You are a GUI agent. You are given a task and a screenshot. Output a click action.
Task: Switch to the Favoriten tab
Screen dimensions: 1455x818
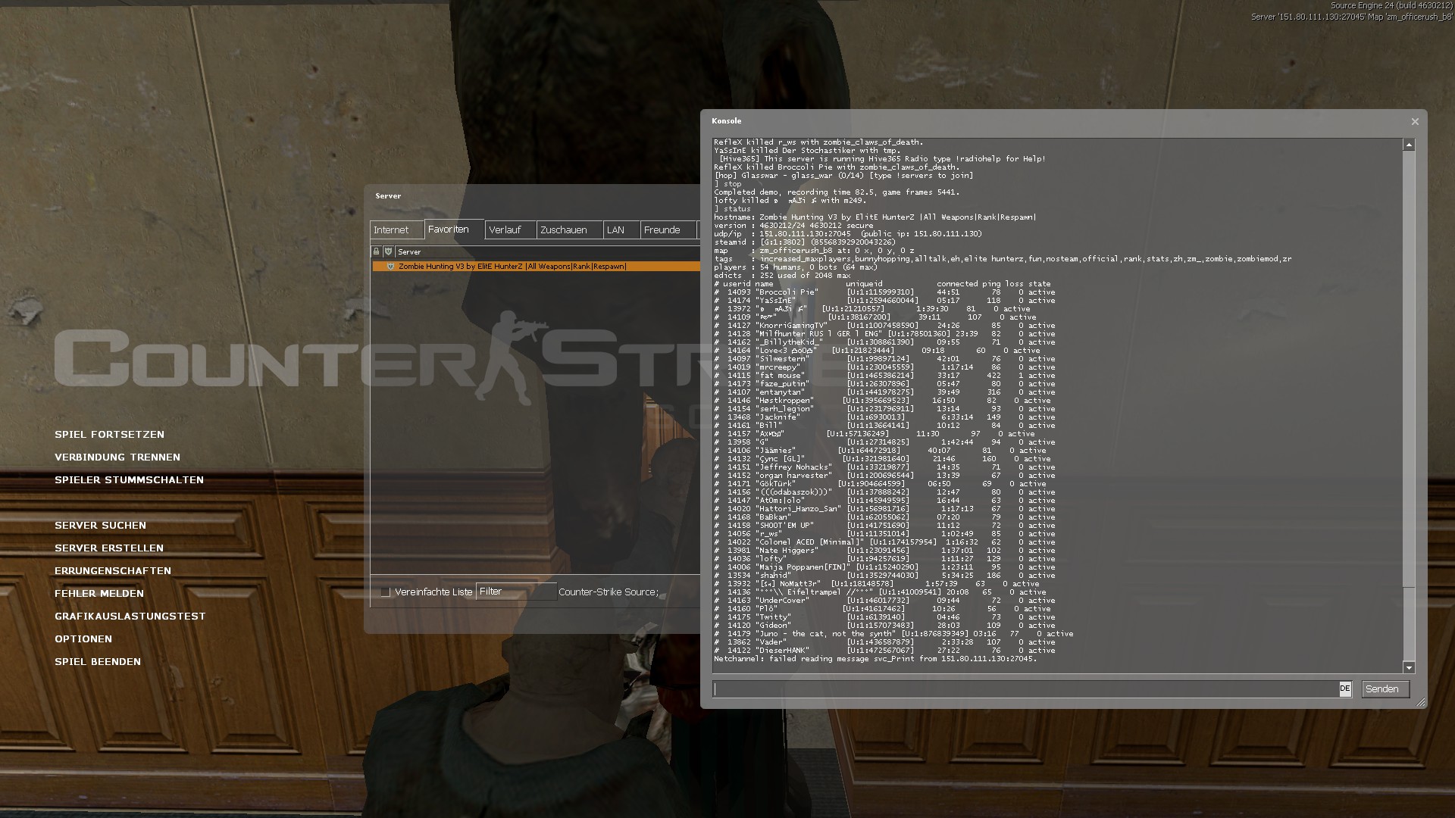[x=453, y=229]
